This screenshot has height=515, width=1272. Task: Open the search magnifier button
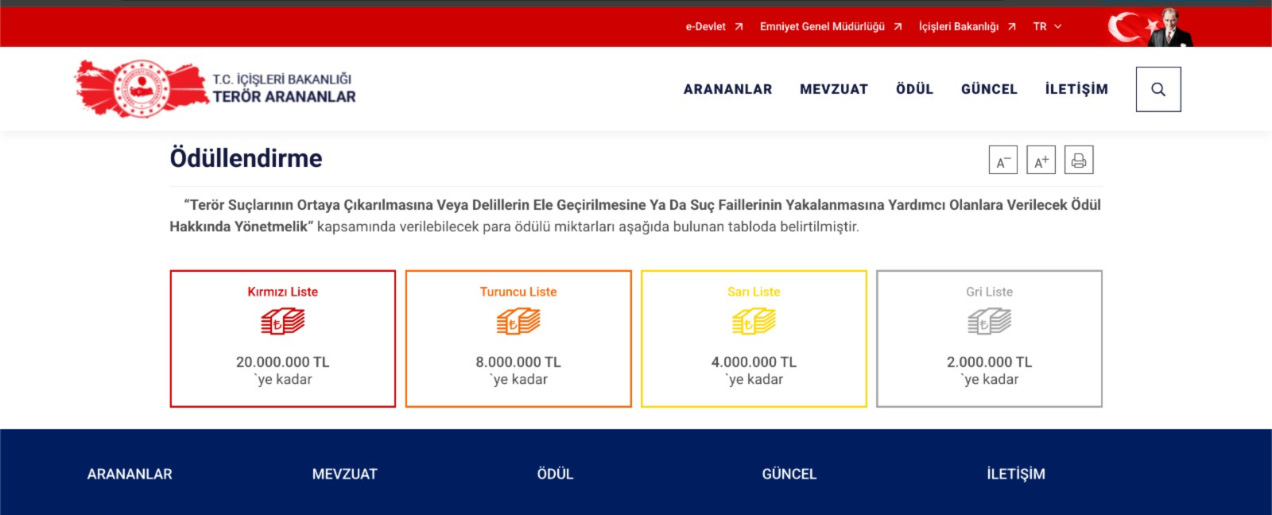(x=1158, y=89)
